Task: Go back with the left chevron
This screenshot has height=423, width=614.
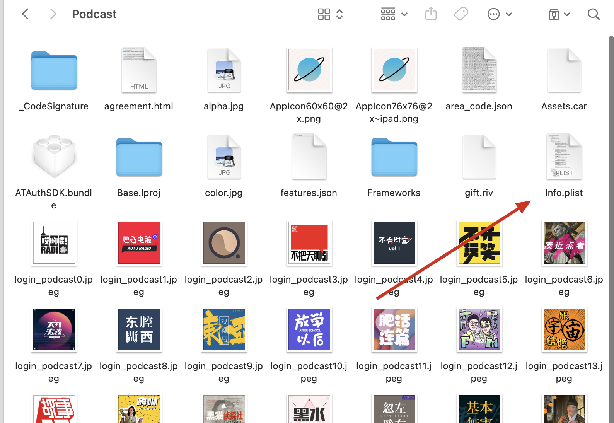Action: coord(26,14)
